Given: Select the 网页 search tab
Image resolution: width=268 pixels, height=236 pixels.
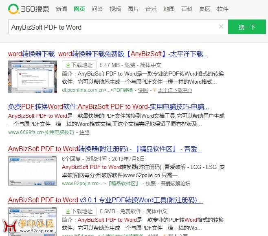Looking at the screenshot, I should tap(79, 9).
